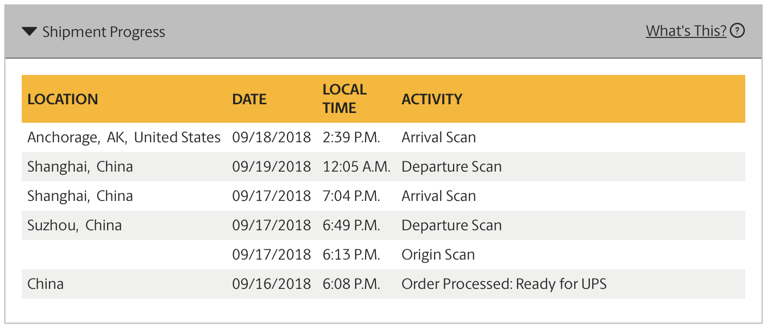Click the Shanghai Arrival Scan at 7:04 P.M.
The image size is (767, 328).
tap(438, 196)
